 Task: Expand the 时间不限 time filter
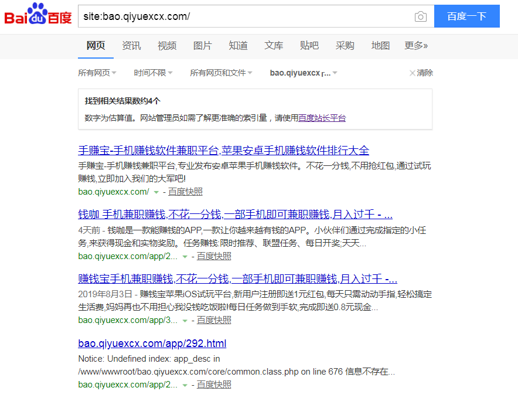point(153,73)
